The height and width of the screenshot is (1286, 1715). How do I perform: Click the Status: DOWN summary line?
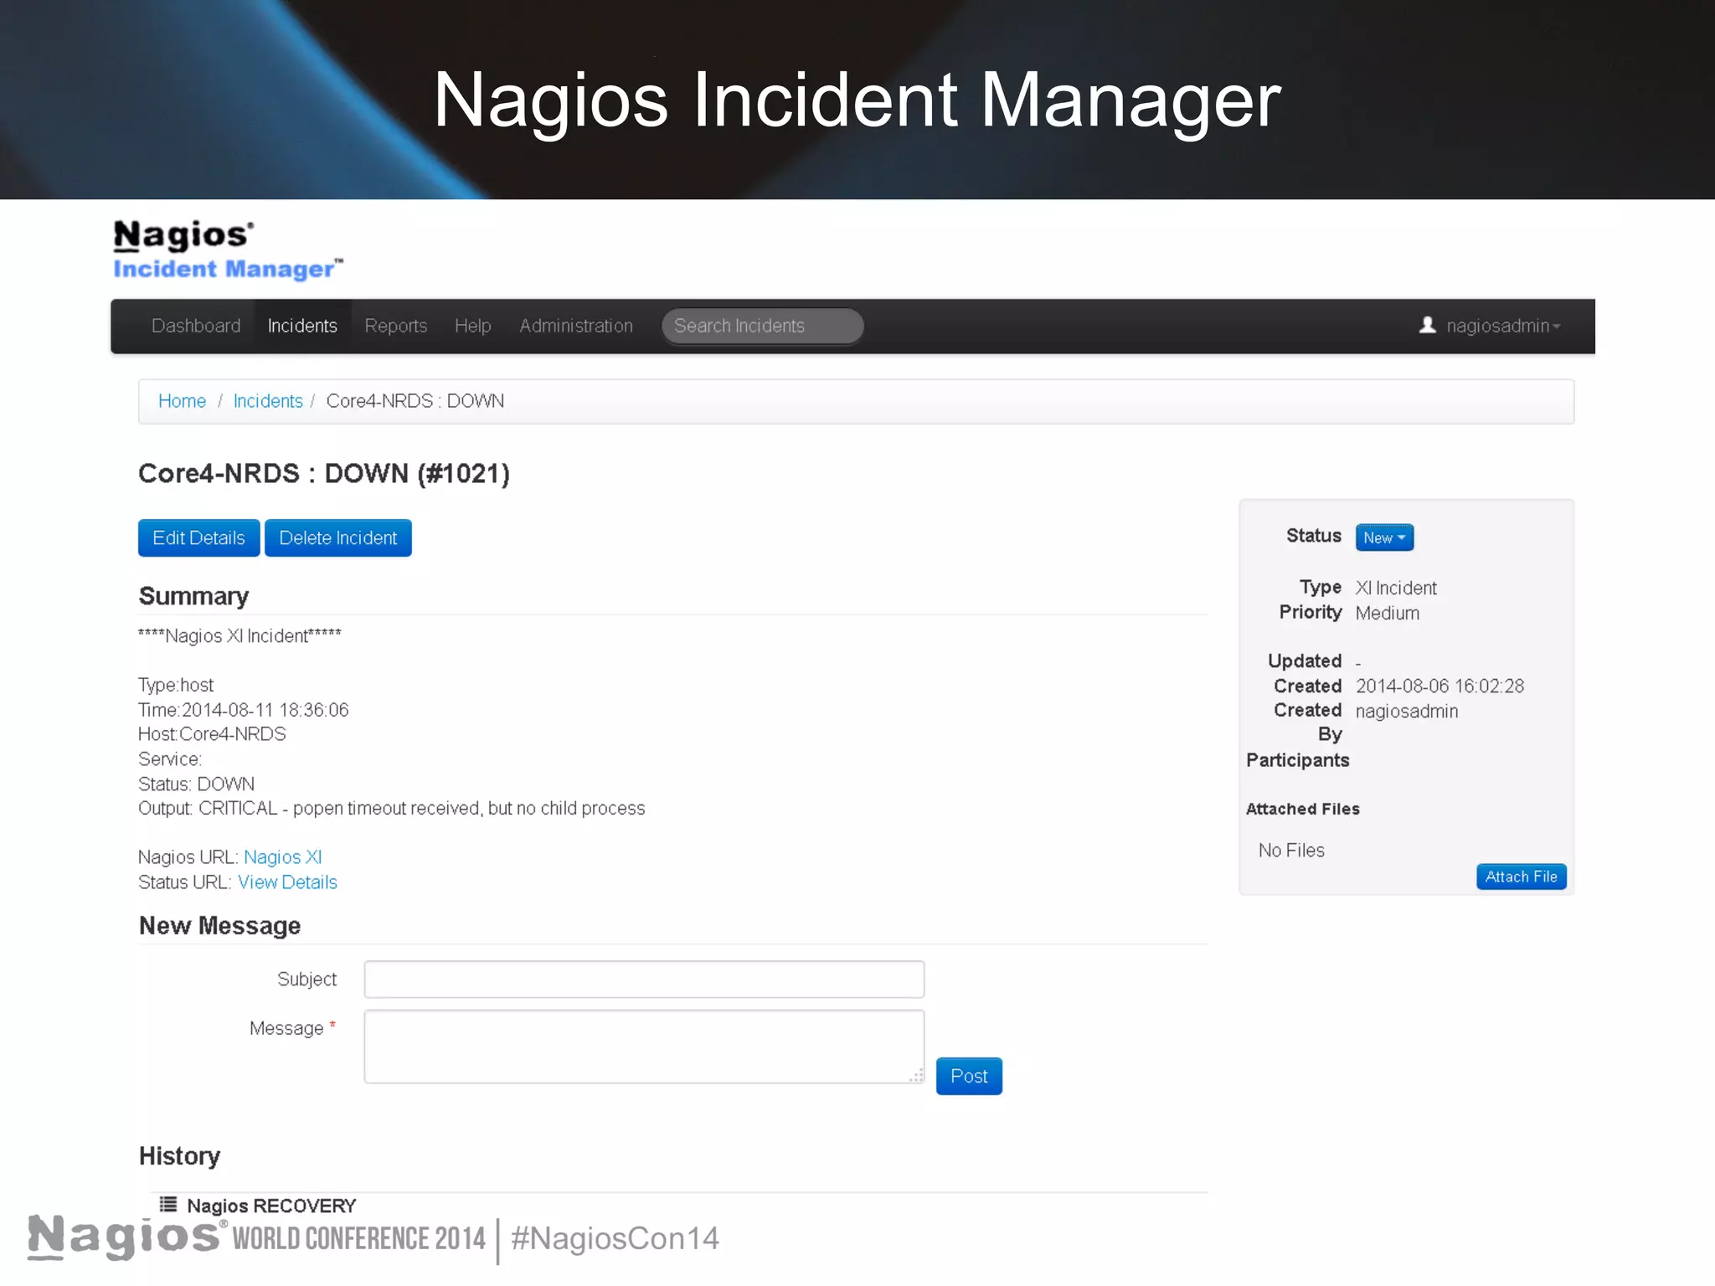click(x=196, y=784)
